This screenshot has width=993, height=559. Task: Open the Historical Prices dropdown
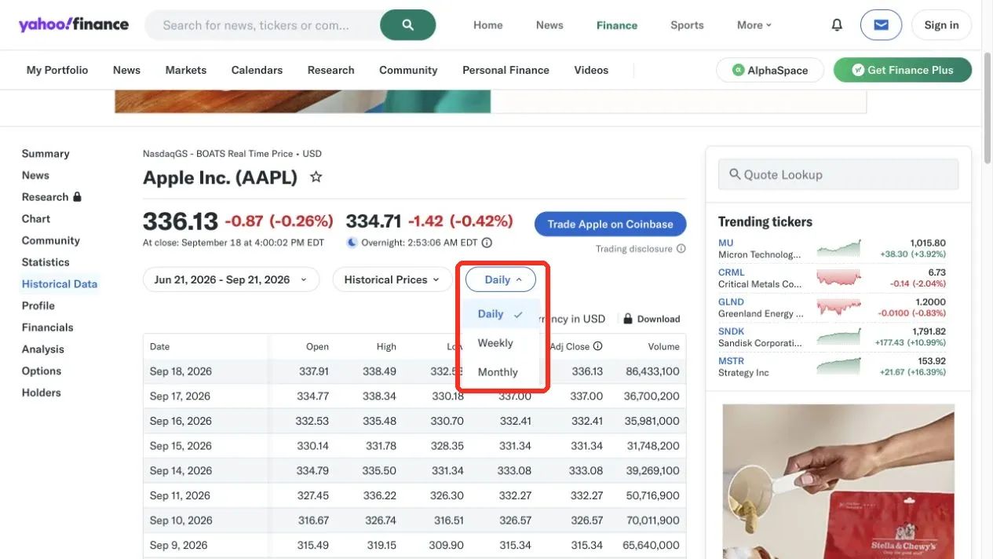click(x=392, y=279)
